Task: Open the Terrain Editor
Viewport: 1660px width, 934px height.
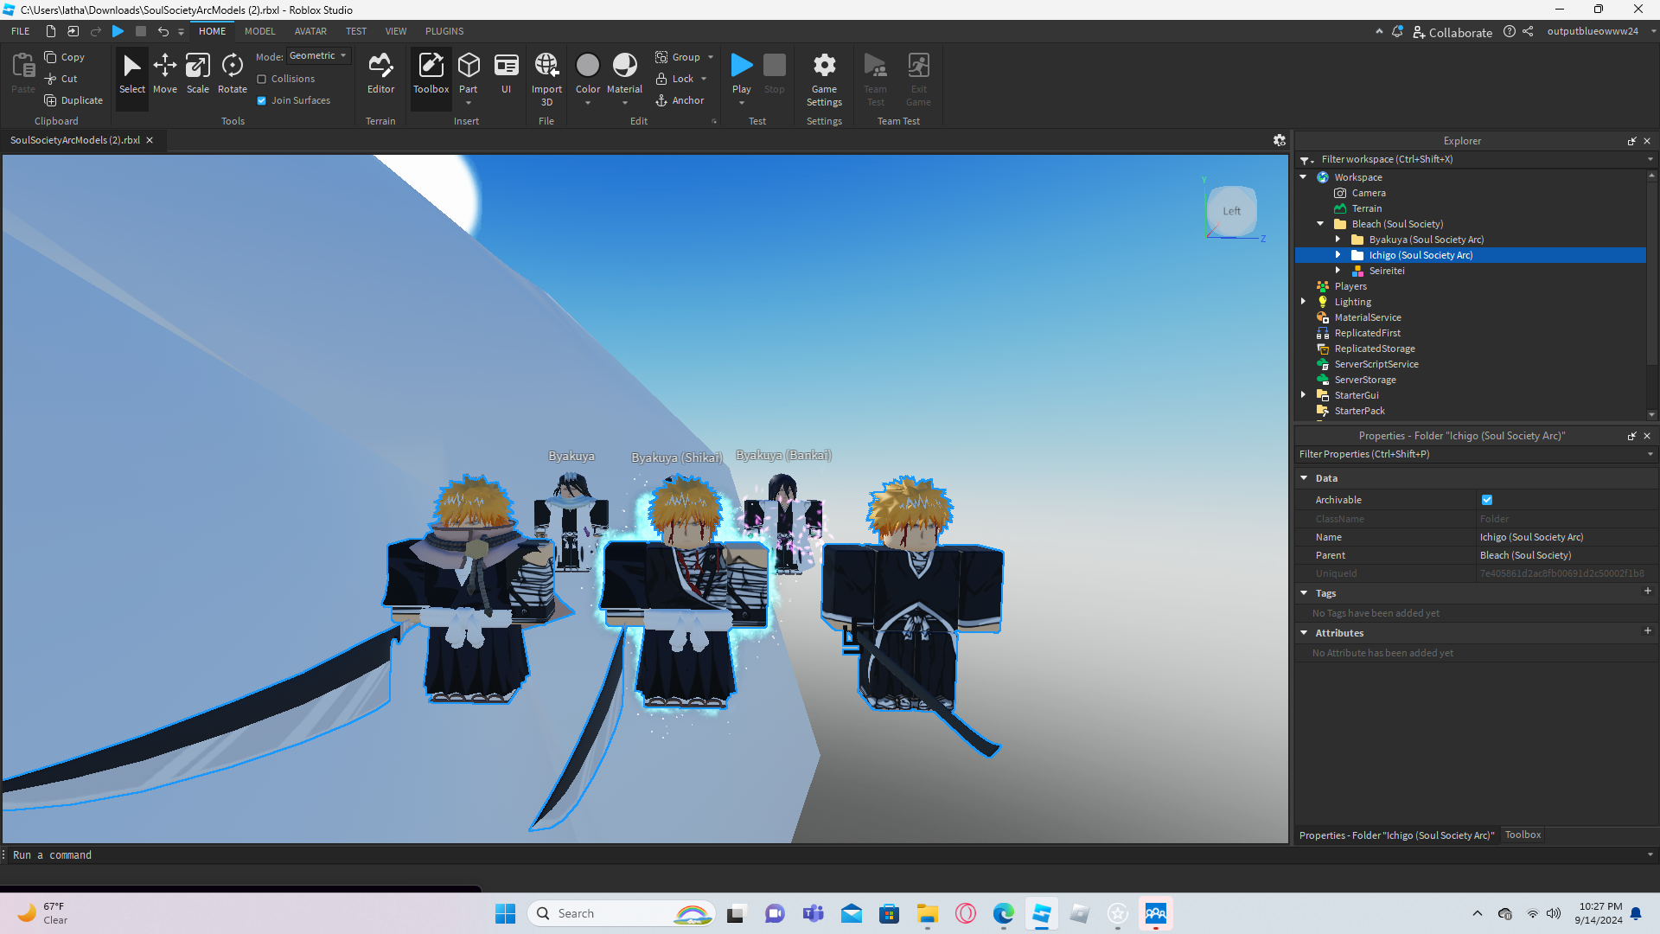Action: (x=380, y=73)
